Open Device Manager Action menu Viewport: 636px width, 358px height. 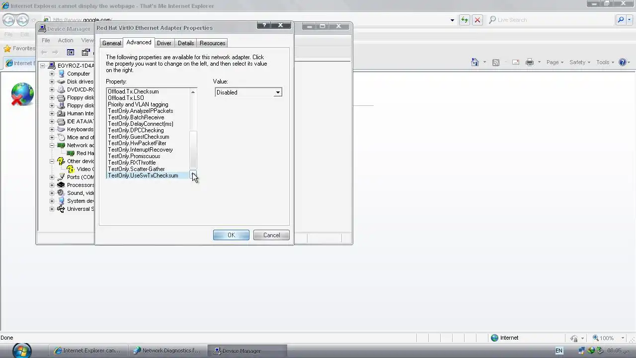coord(65,40)
